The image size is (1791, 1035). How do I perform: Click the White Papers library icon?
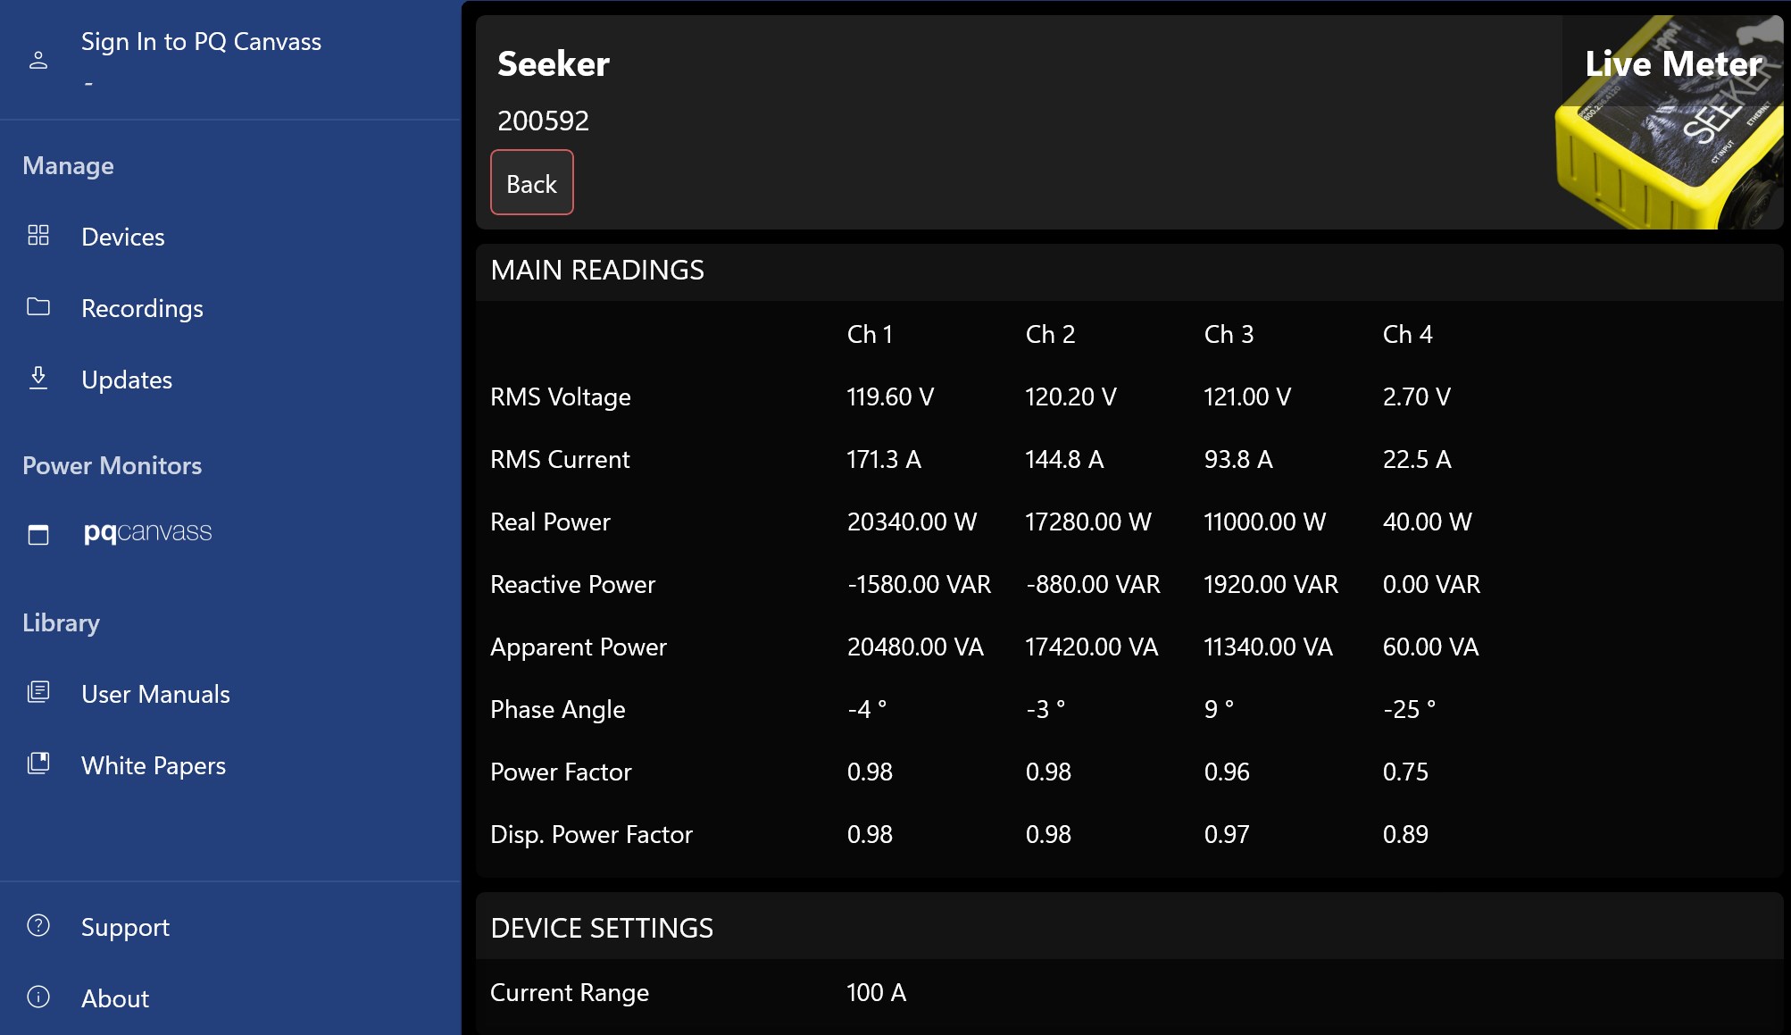click(x=38, y=764)
